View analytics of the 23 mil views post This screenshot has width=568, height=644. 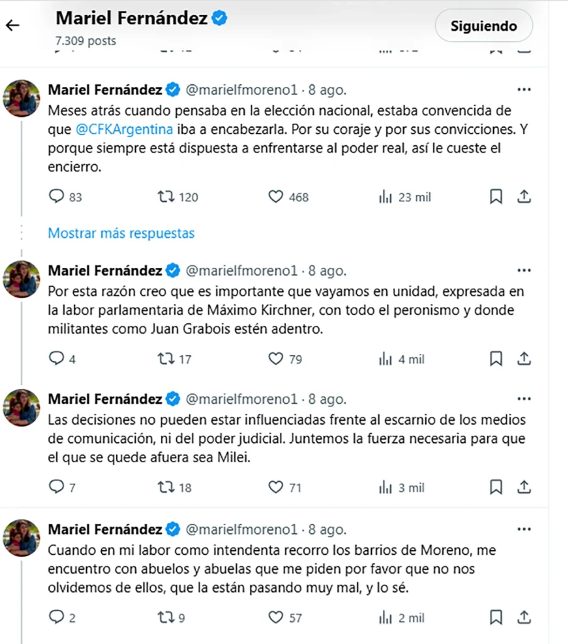tap(386, 197)
